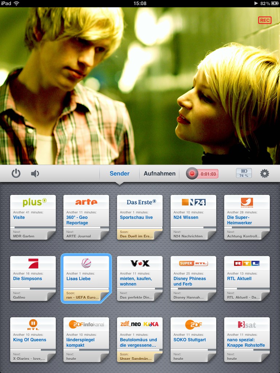Select the arte channel logo
Image resolution: width=280 pixels, height=373 pixels.
86,202
